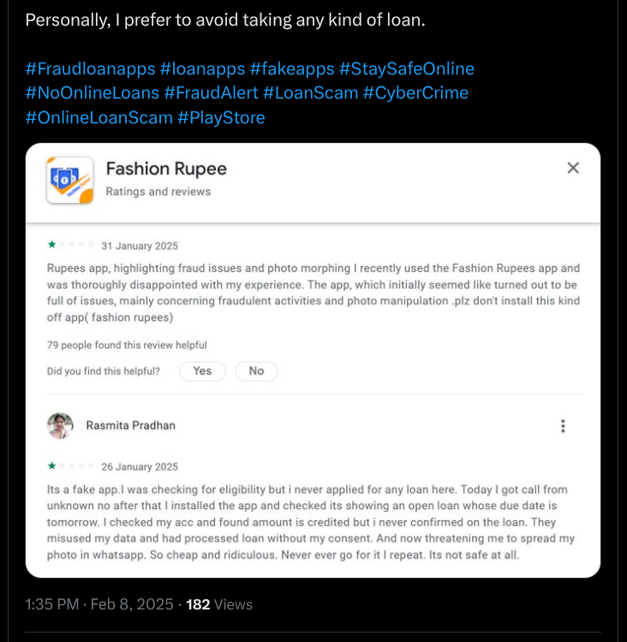This screenshot has height=642, width=627.
Task: Open the #CyberCrime hashtag
Action: click(415, 93)
